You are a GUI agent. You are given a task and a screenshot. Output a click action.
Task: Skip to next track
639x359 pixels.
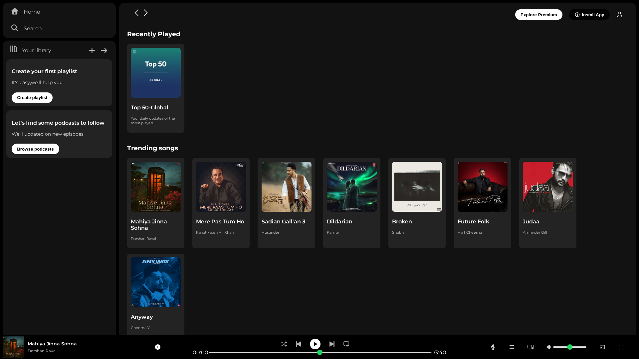click(x=332, y=344)
